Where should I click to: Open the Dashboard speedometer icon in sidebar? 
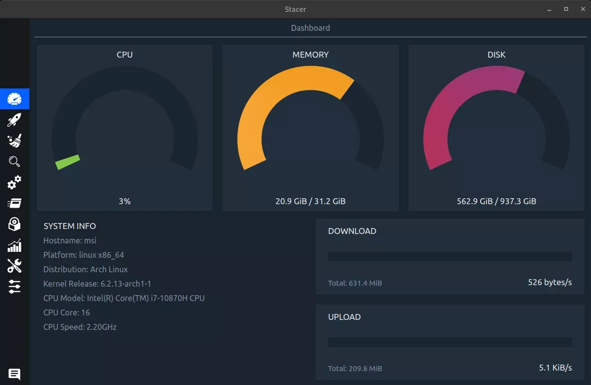point(14,99)
